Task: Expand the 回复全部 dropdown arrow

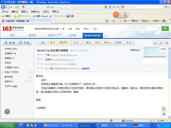Action: pyautogui.click(x=70, y=43)
